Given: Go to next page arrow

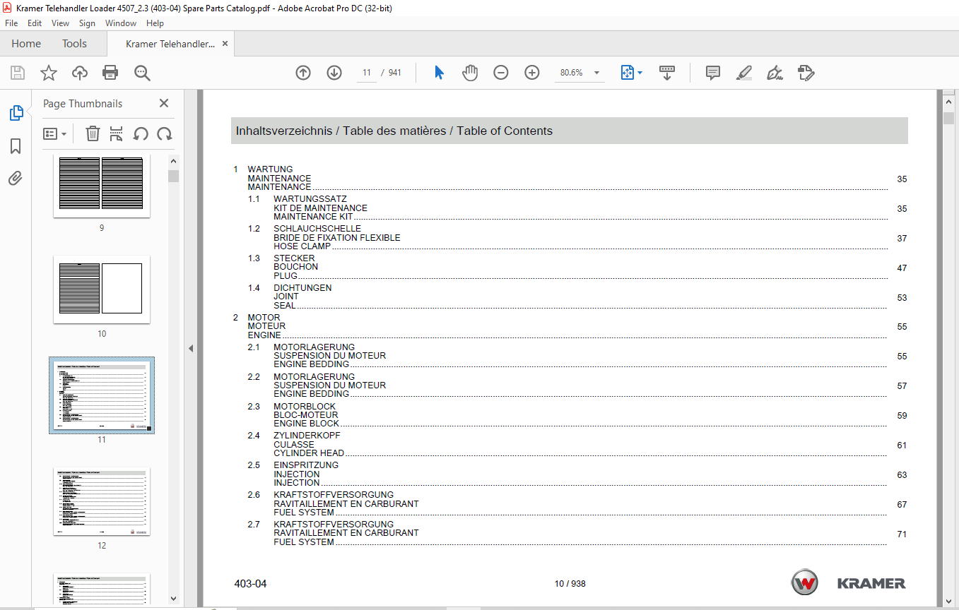Looking at the screenshot, I should coord(334,73).
